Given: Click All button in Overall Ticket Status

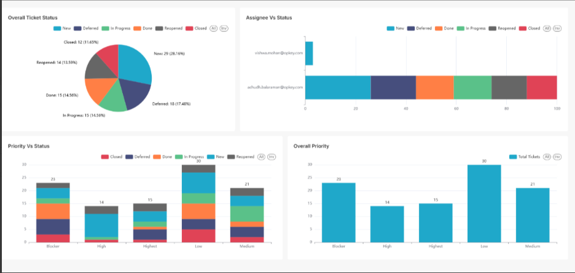Looking at the screenshot, I should (x=213, y=28).
